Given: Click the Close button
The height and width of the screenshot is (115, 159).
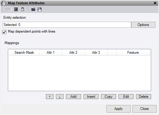Looking at the screenshot, I should click(x=144, y=109).
